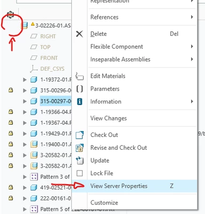The height and width of the screenshot is (214, 205).
Task: Click Customize at bottom of menu
Action: click(x=104, y=203)
